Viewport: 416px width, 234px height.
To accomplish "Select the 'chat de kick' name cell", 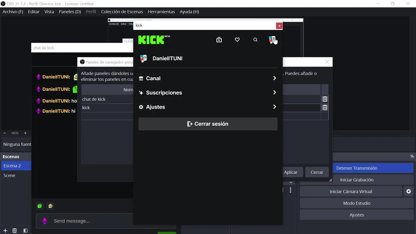I will point(107,99).
